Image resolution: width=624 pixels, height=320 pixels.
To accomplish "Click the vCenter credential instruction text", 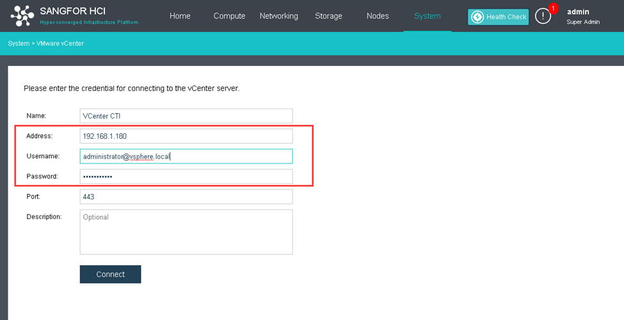I will point(132,88).
